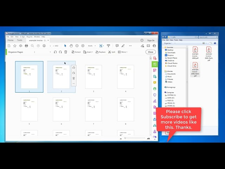Open the More dropdown in Organize Pages
This screenshot has height=169, width=225.
tap(123, 52)
